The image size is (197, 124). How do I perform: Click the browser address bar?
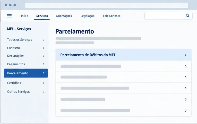pyautogui.click(x=106, y=5)
